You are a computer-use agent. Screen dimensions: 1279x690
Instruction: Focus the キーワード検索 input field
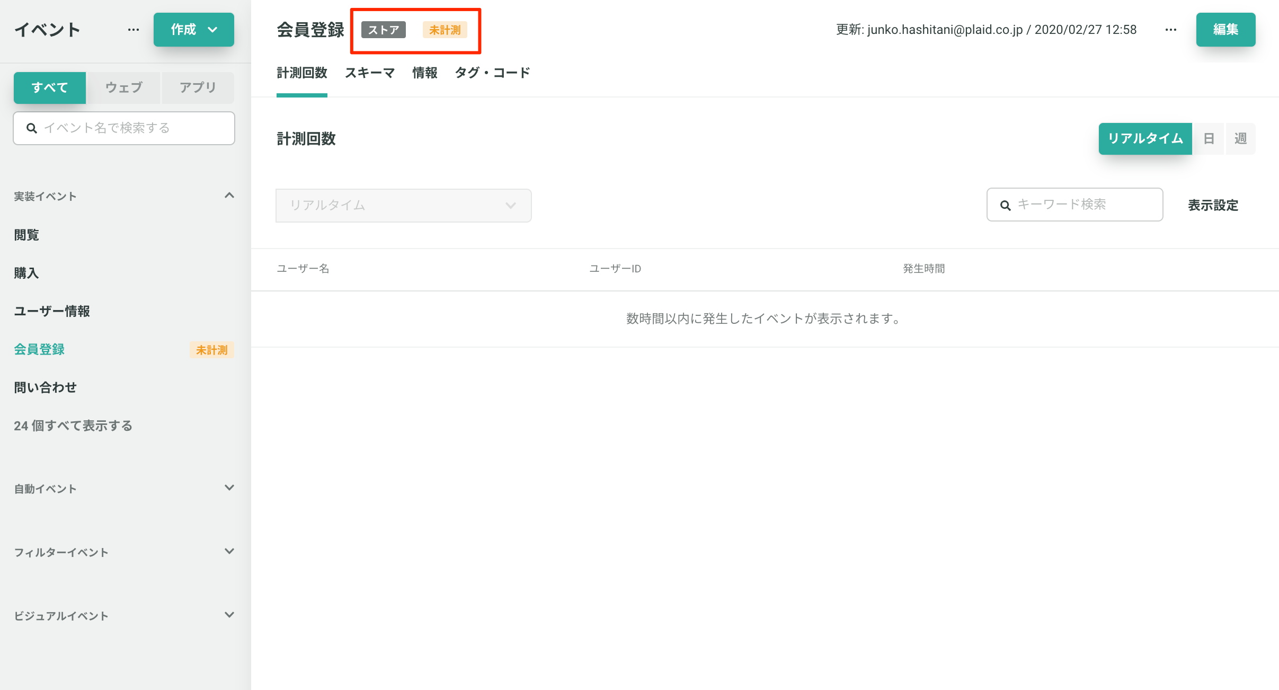pyautogui.click(x=1074, y=205)
